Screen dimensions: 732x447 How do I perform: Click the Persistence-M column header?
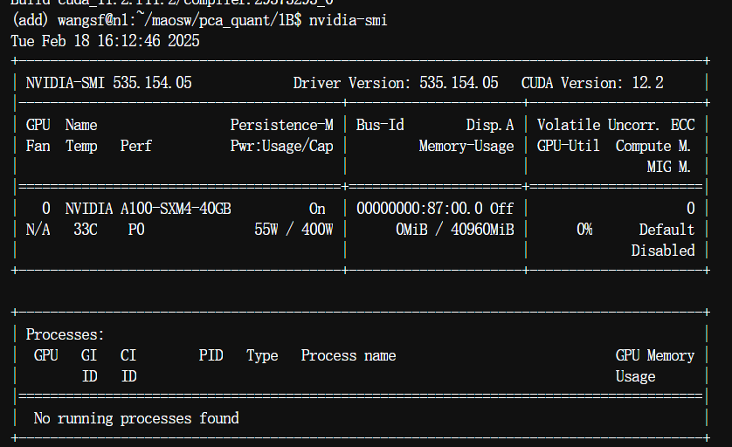[x=281, y=125]
